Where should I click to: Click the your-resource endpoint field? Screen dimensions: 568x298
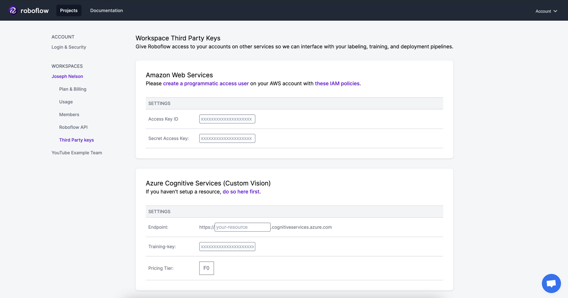[x=242, y=227]
